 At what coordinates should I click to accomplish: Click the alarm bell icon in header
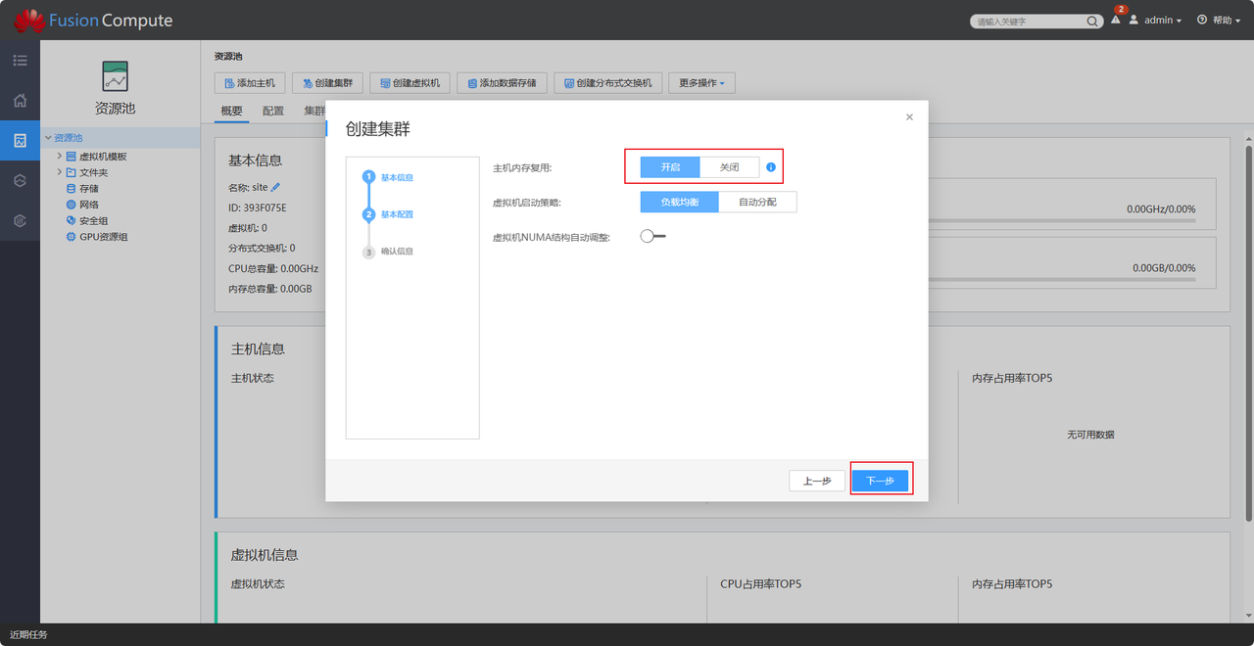[1115, 21]
